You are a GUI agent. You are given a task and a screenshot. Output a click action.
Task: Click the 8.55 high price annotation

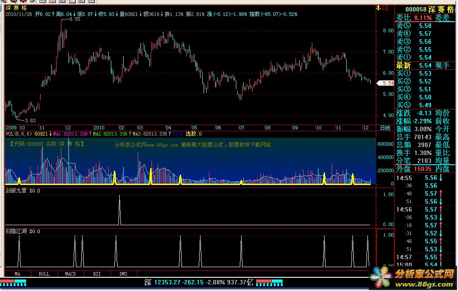(75, 19)
